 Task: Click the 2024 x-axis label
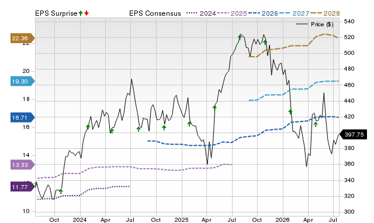click(79, 219)
